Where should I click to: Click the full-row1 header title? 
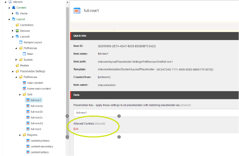[91, 11]
